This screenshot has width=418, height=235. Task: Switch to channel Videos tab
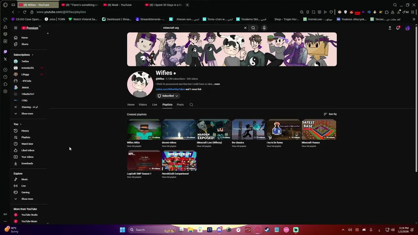click(143, 105)
